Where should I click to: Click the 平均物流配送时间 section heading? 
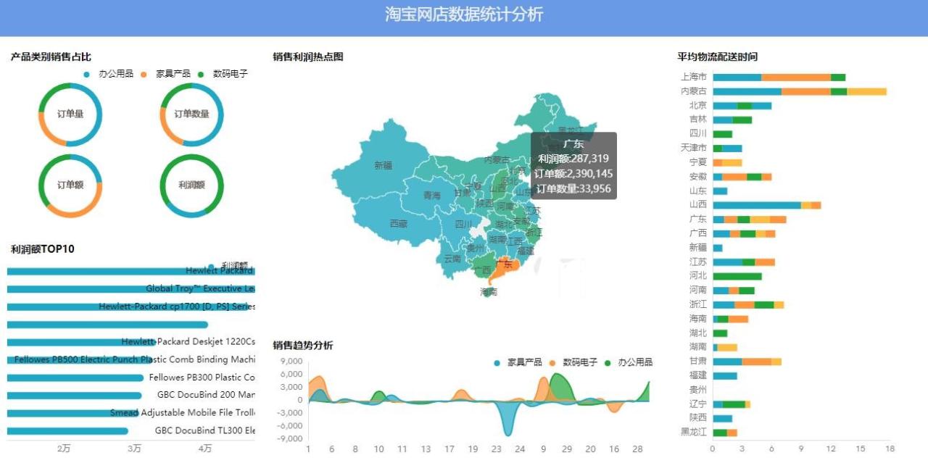coord(718,57)
